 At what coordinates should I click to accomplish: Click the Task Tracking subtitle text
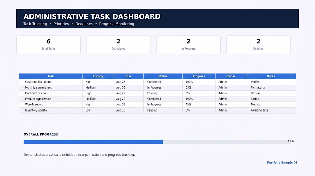[x=35, y=24]
